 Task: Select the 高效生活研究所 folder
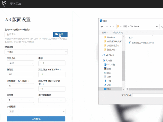[x=113, y=41]
